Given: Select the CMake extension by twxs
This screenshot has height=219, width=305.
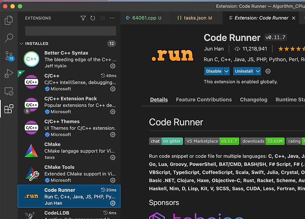Looking at the screenshot, I should point(69,151).
